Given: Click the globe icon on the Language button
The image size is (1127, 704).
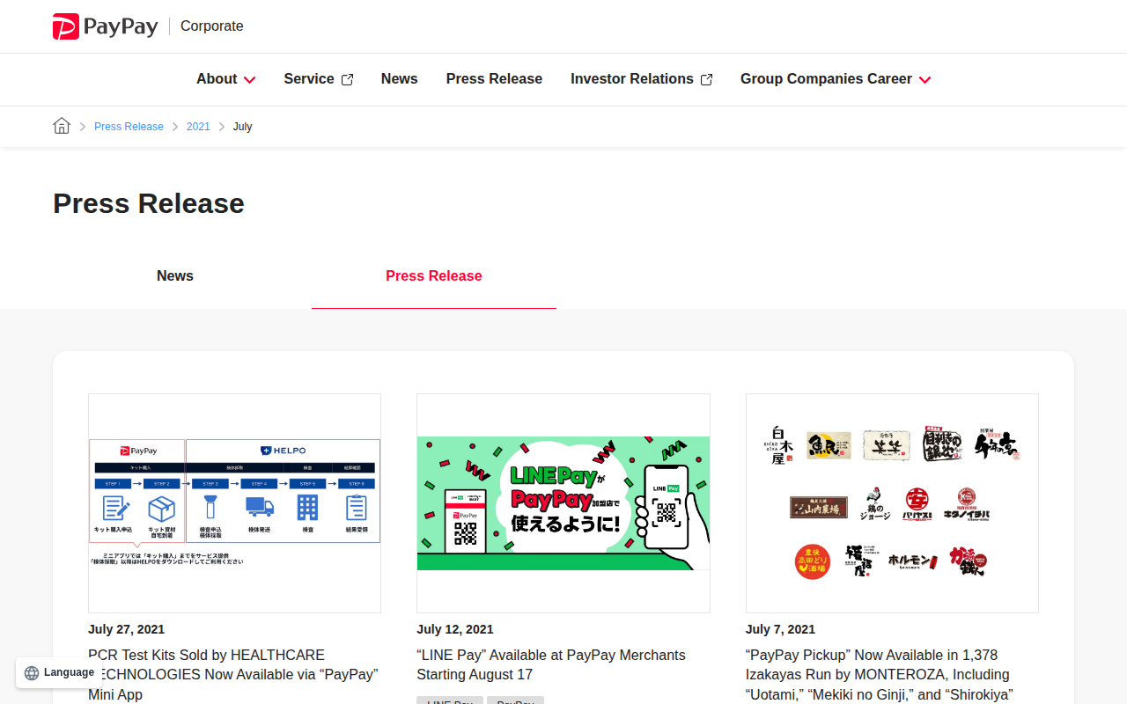Looking at the screenshot, I should 32,673.
